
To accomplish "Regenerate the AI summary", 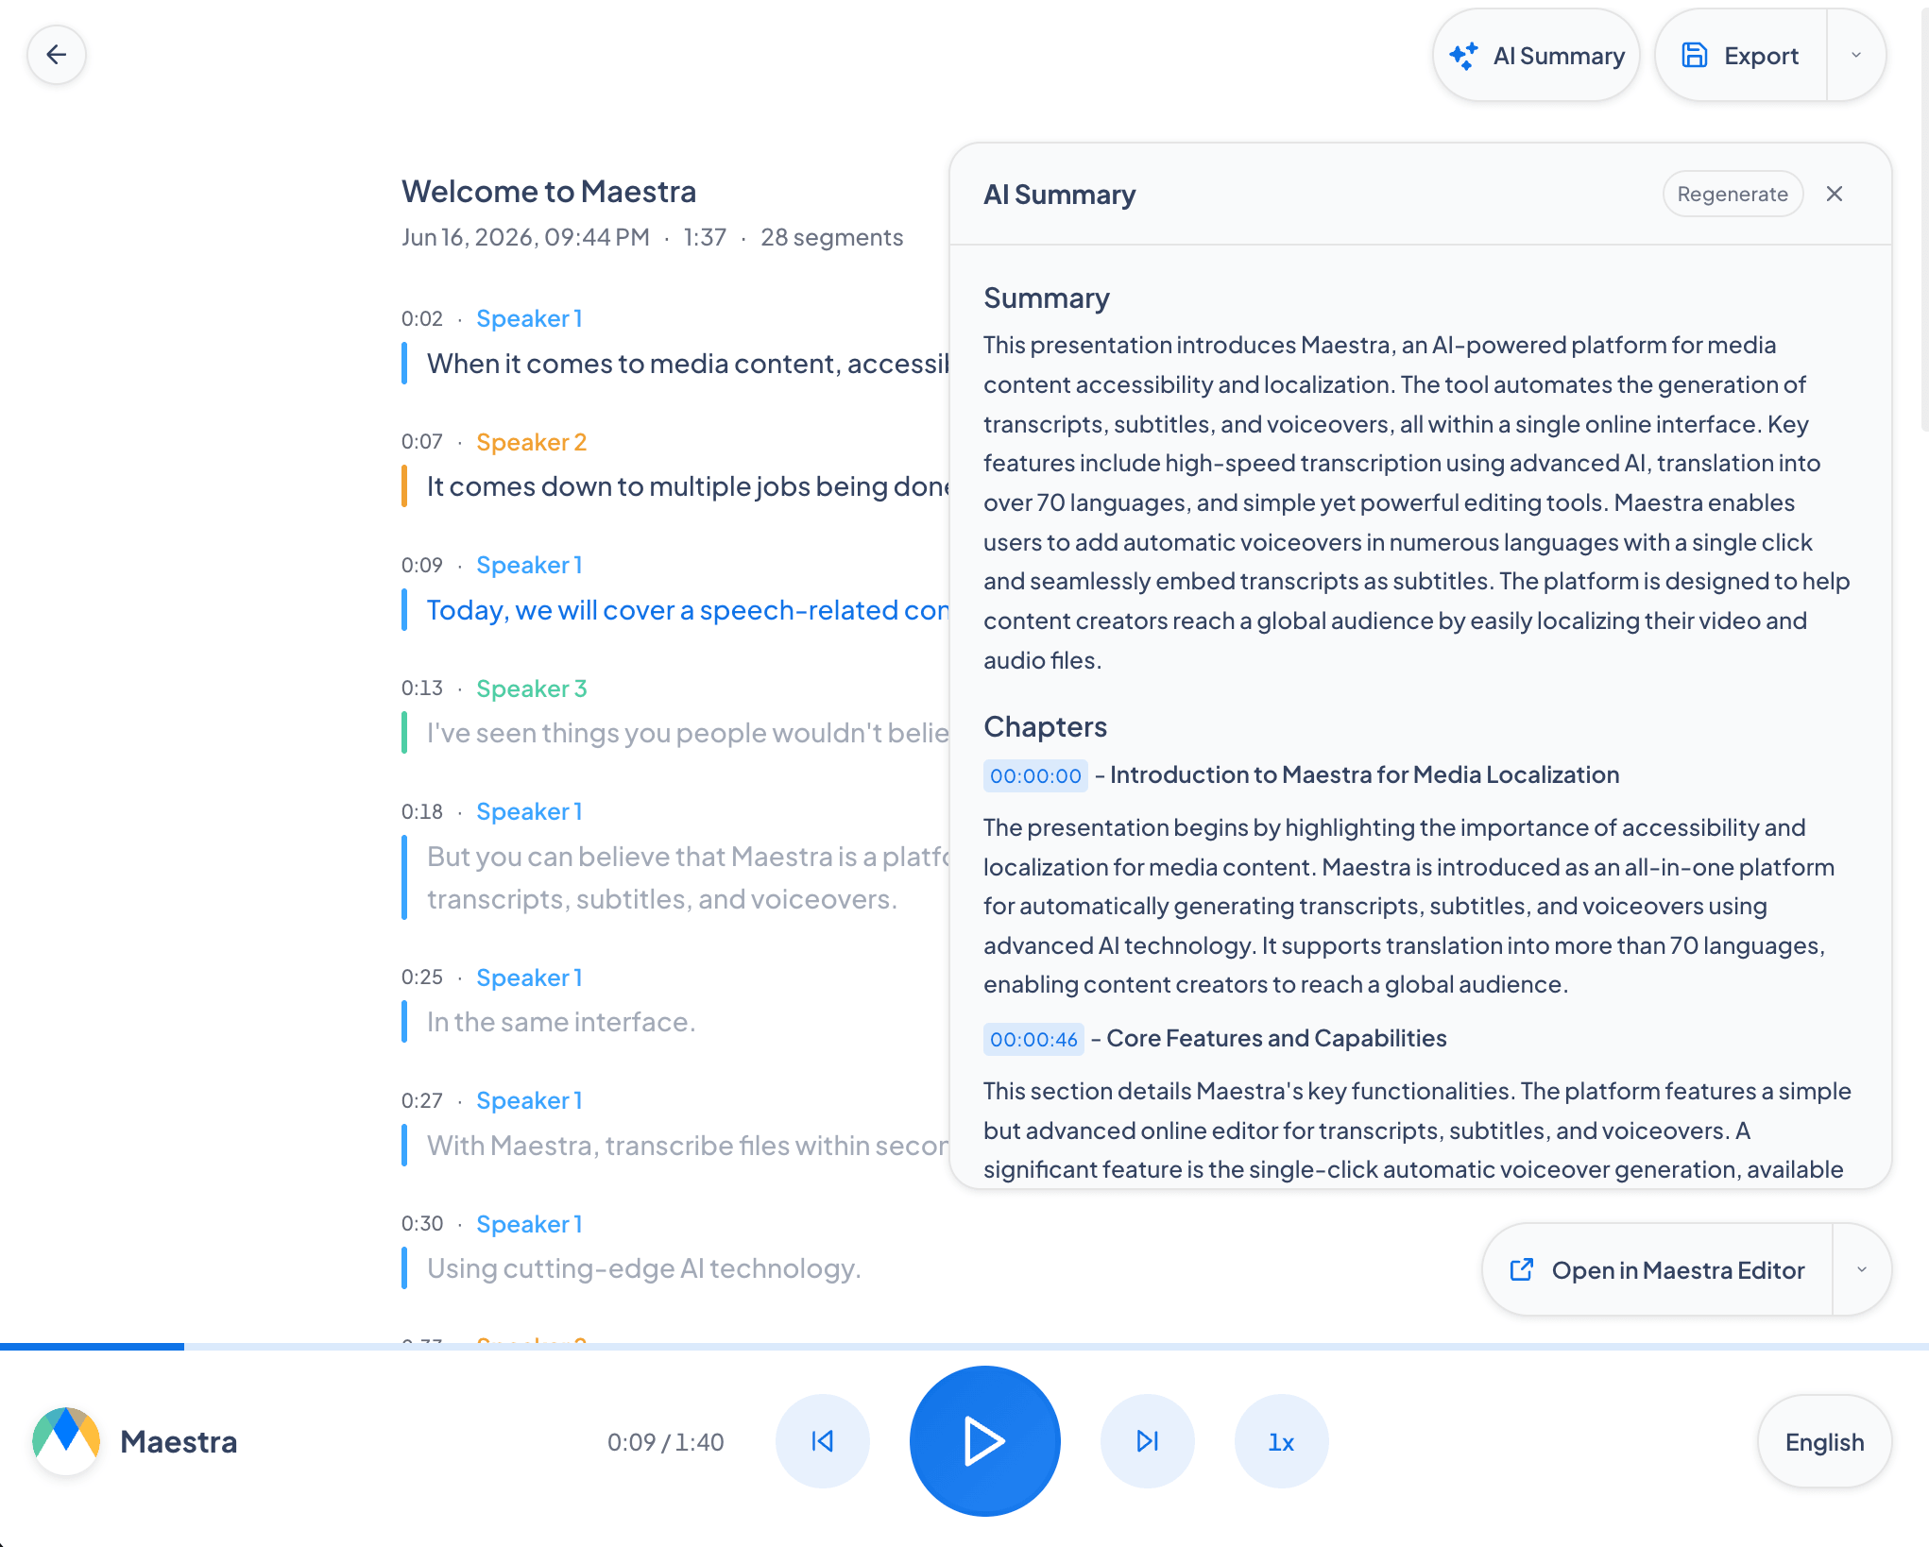I will tap(1733, 194).
